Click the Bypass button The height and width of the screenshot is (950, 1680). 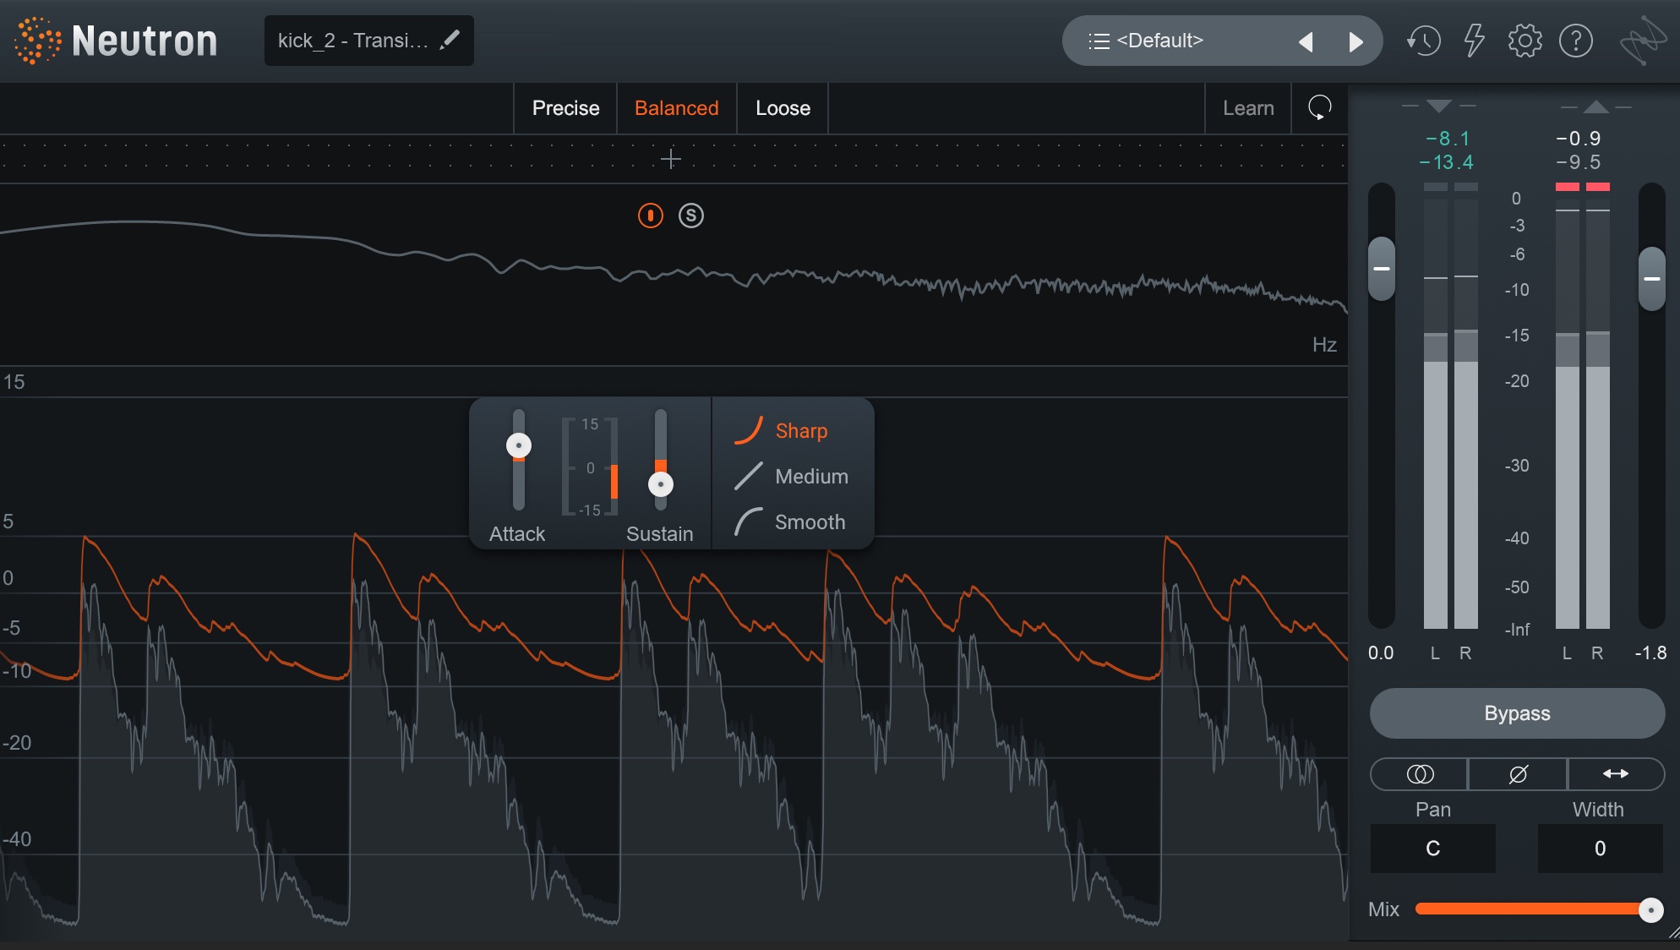pos(1517,713)
